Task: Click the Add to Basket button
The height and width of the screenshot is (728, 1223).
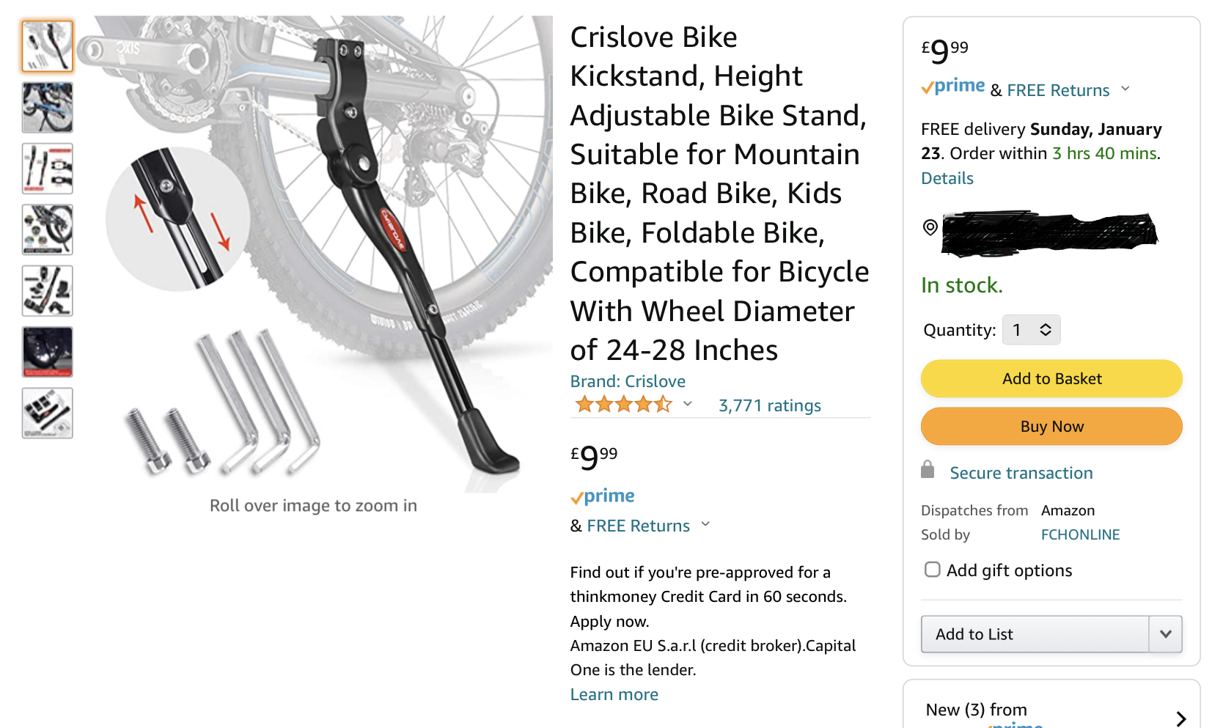Action: coord(1051,379)
